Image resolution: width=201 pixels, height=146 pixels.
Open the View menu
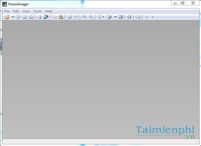click(26, 11)
